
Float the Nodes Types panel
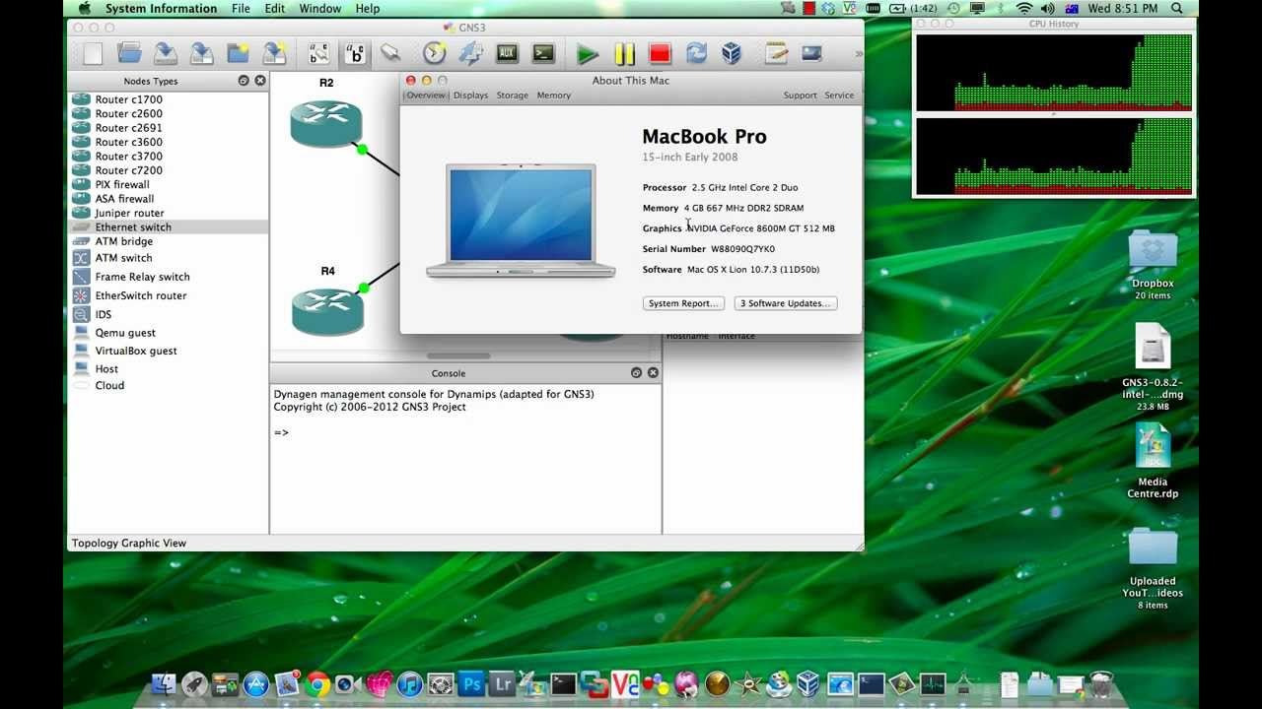244,81
